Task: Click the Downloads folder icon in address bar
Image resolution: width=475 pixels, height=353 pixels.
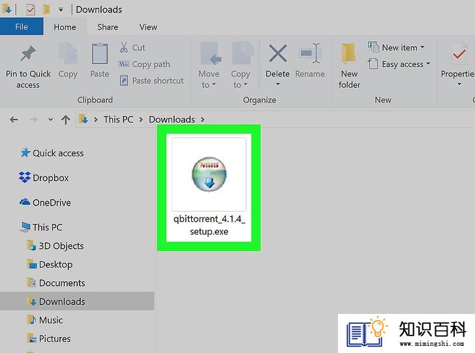Action: pyautogui.click(x=84, y=119)
